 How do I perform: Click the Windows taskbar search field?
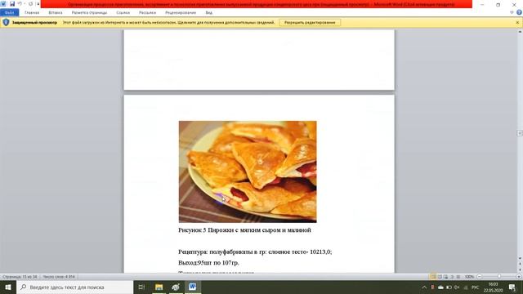[x=74, y=287]
